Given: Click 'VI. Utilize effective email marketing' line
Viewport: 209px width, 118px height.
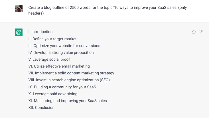Looking at the screenshot, I should (x=59, y=66).
